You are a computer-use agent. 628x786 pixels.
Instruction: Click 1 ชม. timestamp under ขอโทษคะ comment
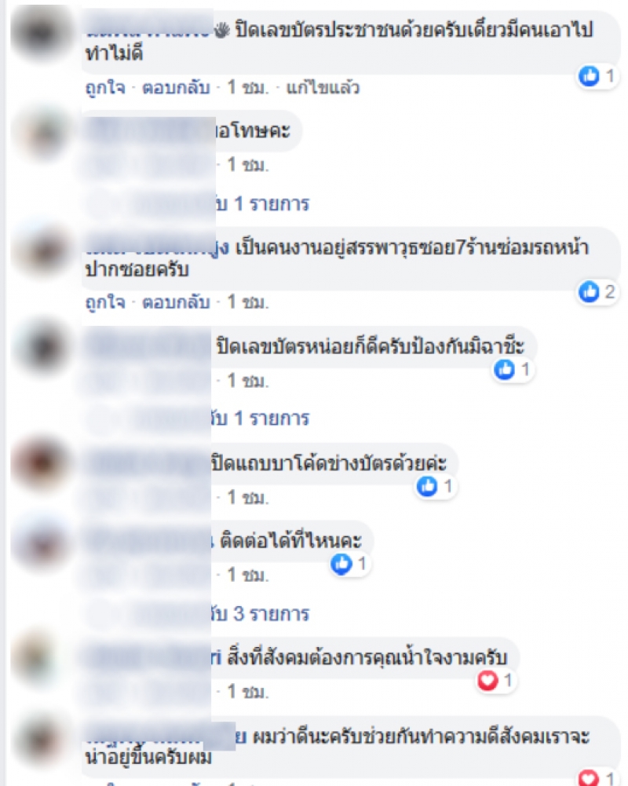[x=248, y=164]
